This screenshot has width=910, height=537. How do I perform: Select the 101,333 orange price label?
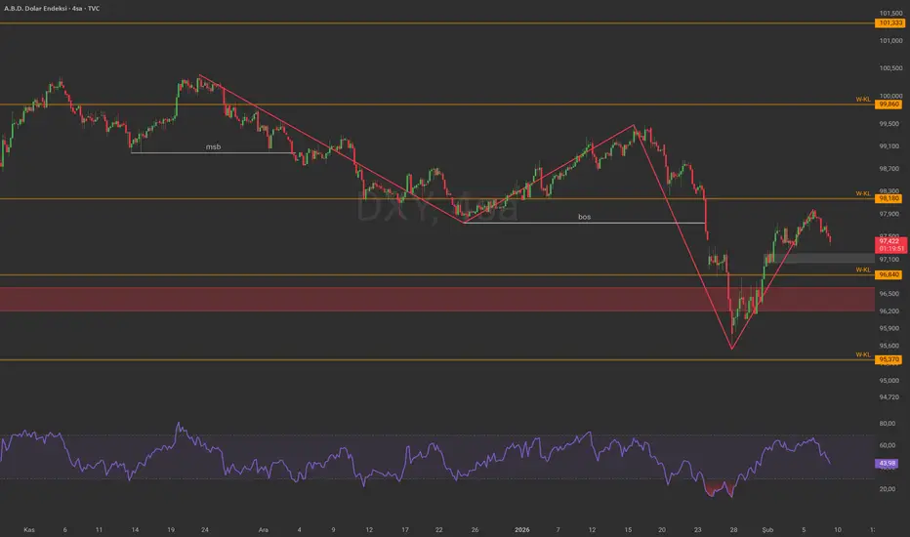889,22
